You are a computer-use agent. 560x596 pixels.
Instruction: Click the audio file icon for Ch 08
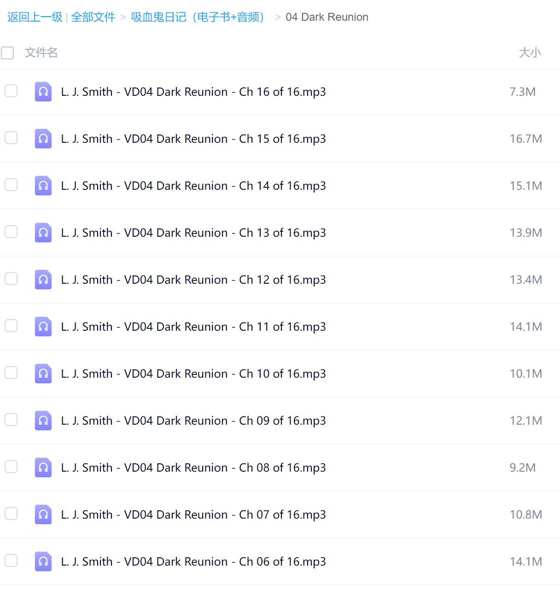click(43, 467)
